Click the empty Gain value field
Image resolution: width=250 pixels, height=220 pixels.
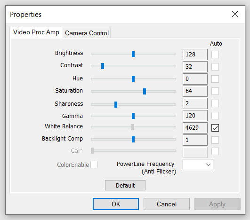[x=195, y=152]
